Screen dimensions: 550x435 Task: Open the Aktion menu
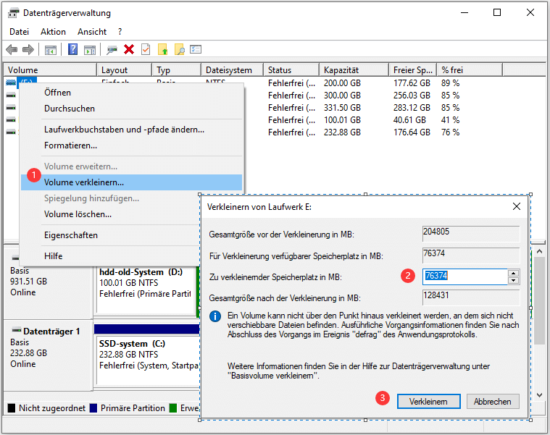point(53,32)
